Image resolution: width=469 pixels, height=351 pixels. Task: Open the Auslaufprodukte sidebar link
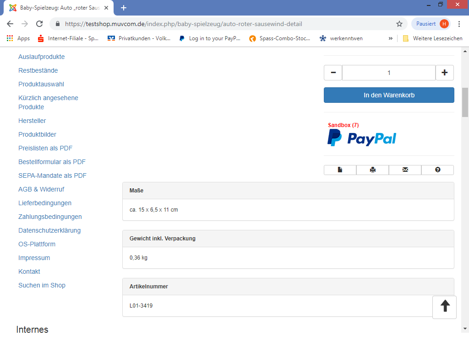point(42,57)
